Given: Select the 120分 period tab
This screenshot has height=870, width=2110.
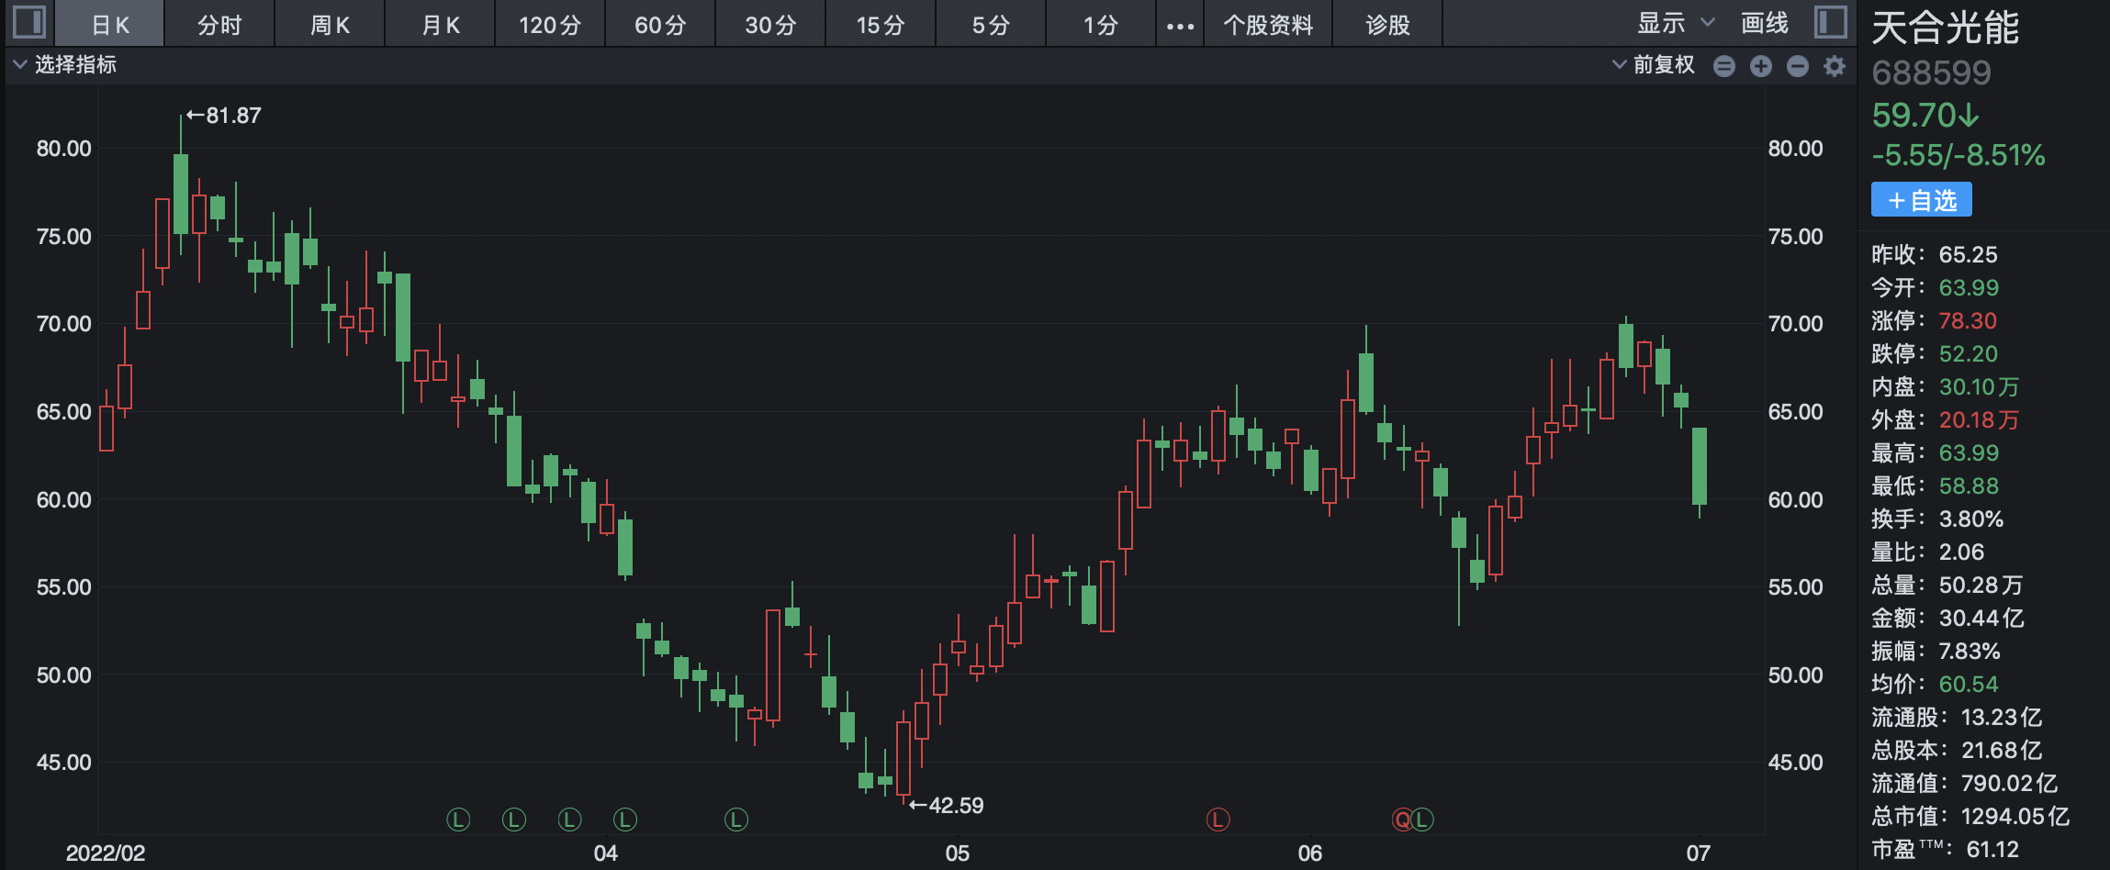Looking at the screenshot, I should coord(550,25).
